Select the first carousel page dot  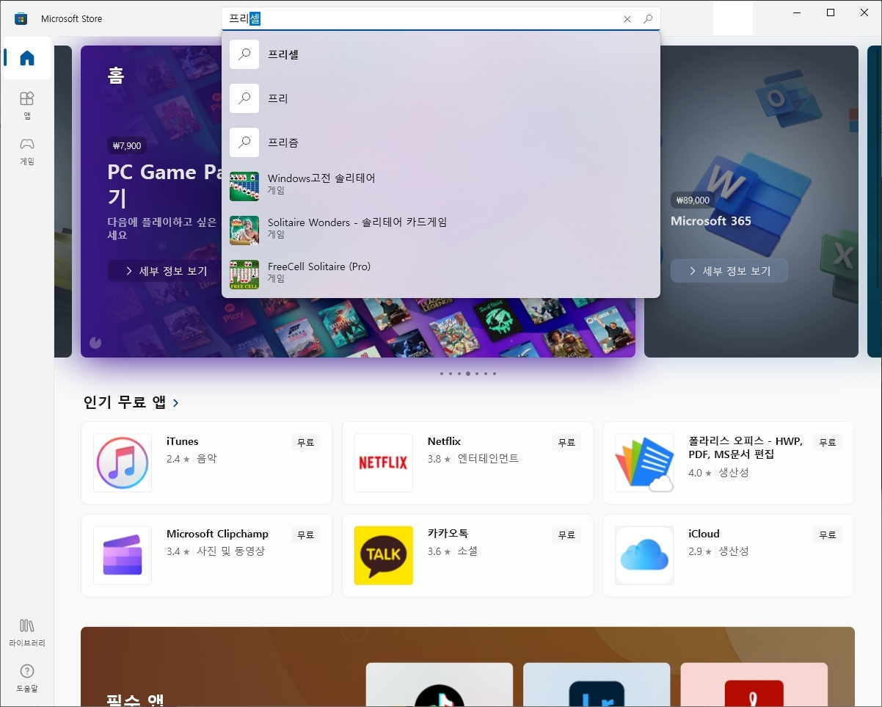[x=442, y=374]
